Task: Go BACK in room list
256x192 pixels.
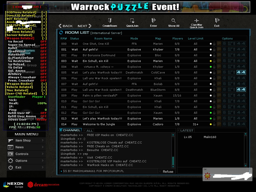Action: point(65,26)
